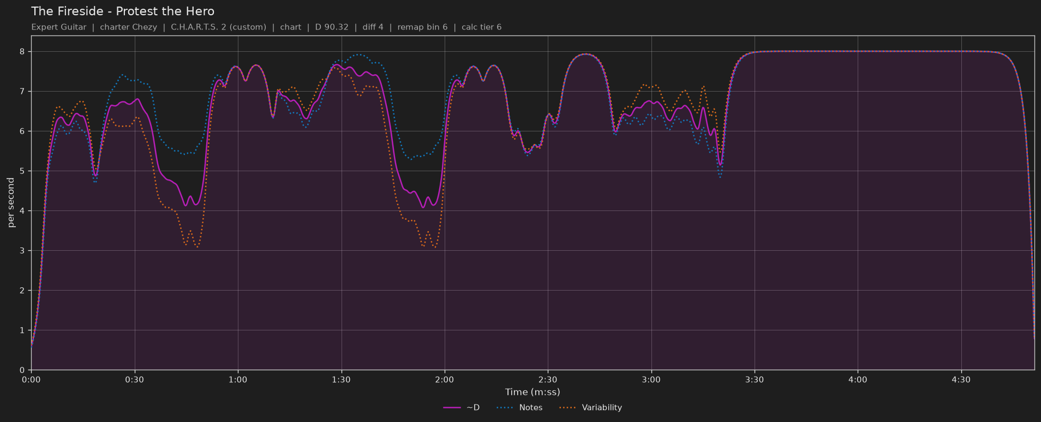Click 'calc tier 6' in the subtitle

point(482,27)
